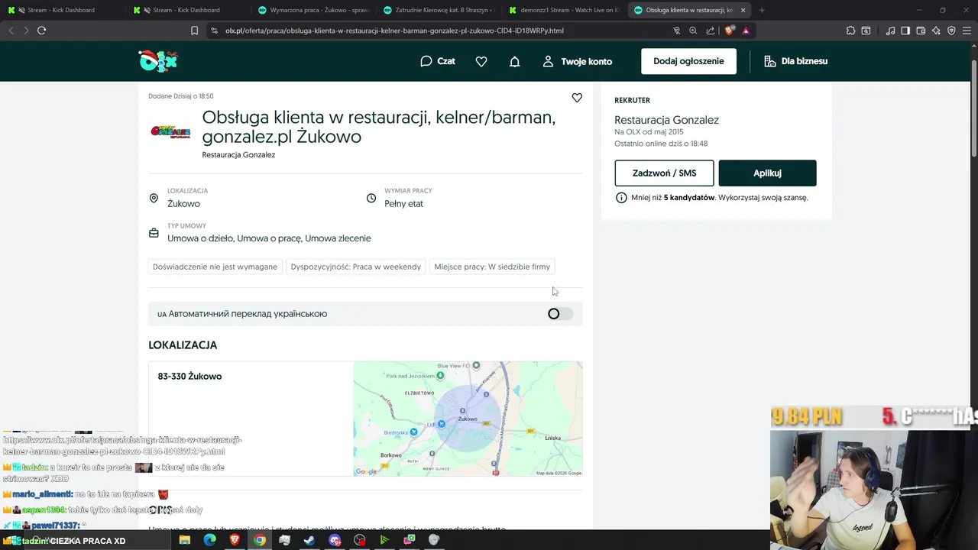Click Restauracja Gonzalez link under job title
The width and height of the screenshot is (978, 550).
(238, 155)
